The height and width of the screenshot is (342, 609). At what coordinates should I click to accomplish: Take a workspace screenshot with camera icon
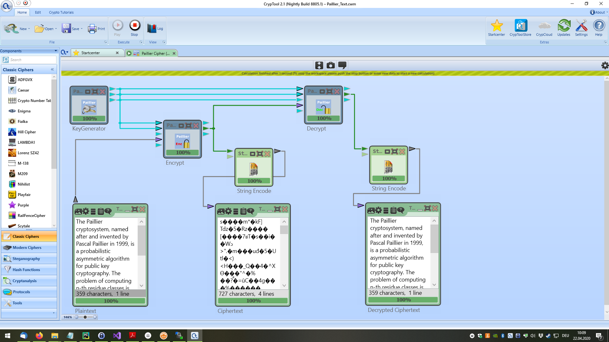[x=331, y=65]
